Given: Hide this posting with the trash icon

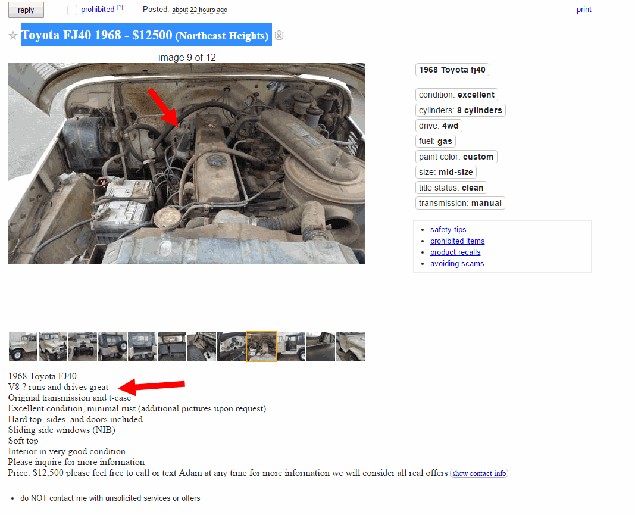Looking at the screenshot, I should point(279,36).
